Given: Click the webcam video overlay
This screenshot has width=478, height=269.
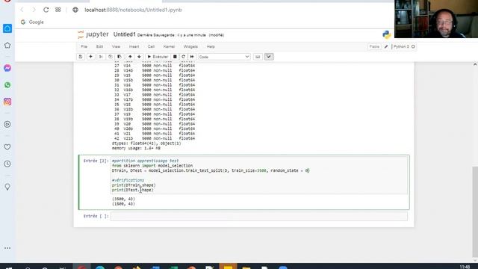Looking at the screenshot, I should (x=436, y=19).
